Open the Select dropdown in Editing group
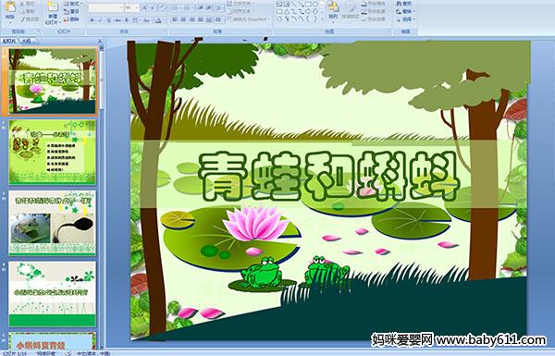 click(x=406, y=19)
